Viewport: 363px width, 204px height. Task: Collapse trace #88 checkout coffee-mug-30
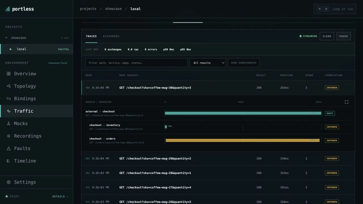tap(218, 88)
